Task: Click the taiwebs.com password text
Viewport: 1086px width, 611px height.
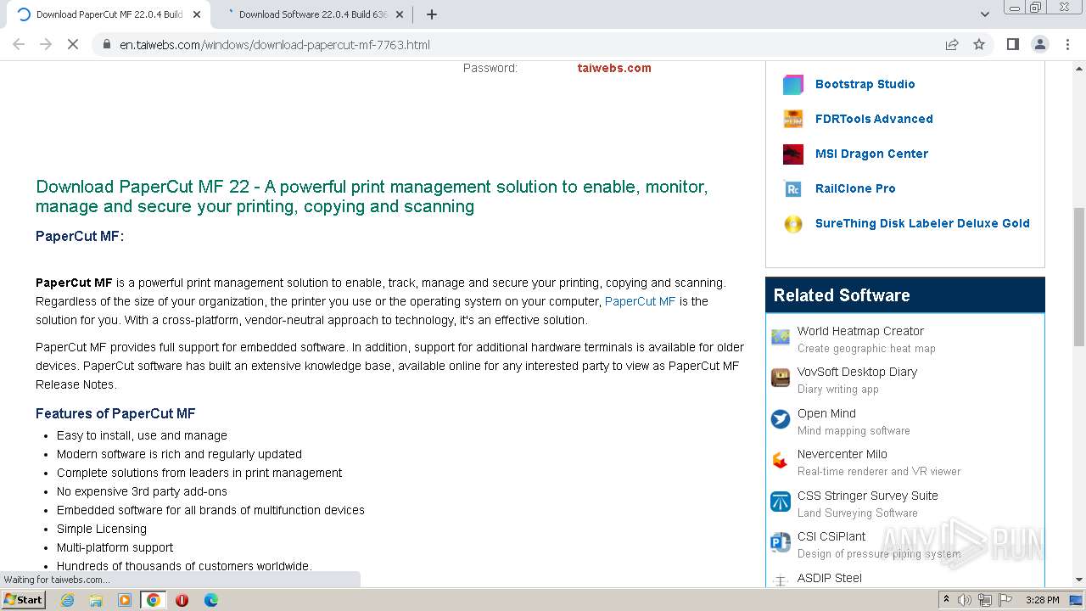Action: (614, 68)
